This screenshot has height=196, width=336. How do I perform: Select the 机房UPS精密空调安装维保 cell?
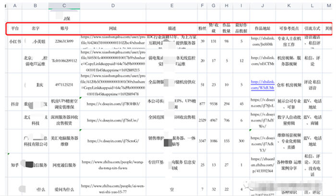coord(64,104)
